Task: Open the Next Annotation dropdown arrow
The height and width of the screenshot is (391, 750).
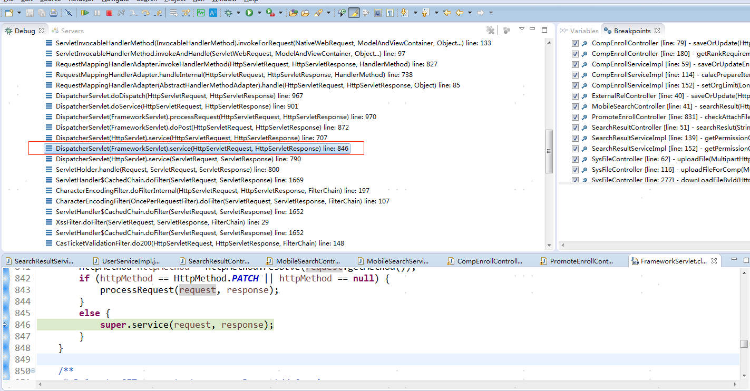Action: click(415, 13)
